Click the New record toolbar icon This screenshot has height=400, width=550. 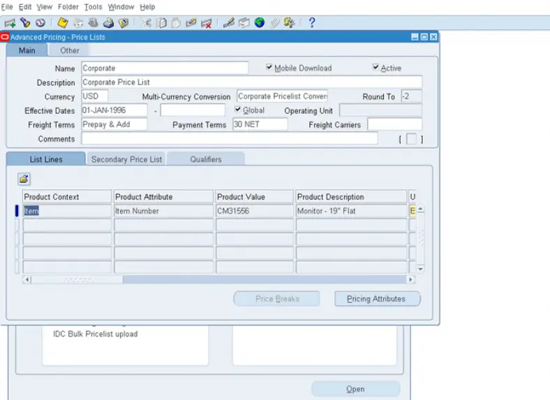coord(10,23)
